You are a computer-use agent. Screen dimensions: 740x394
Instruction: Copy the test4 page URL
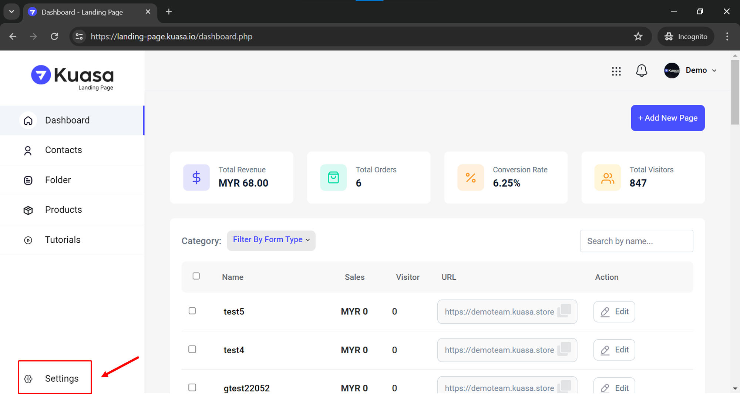pos(565,349)
